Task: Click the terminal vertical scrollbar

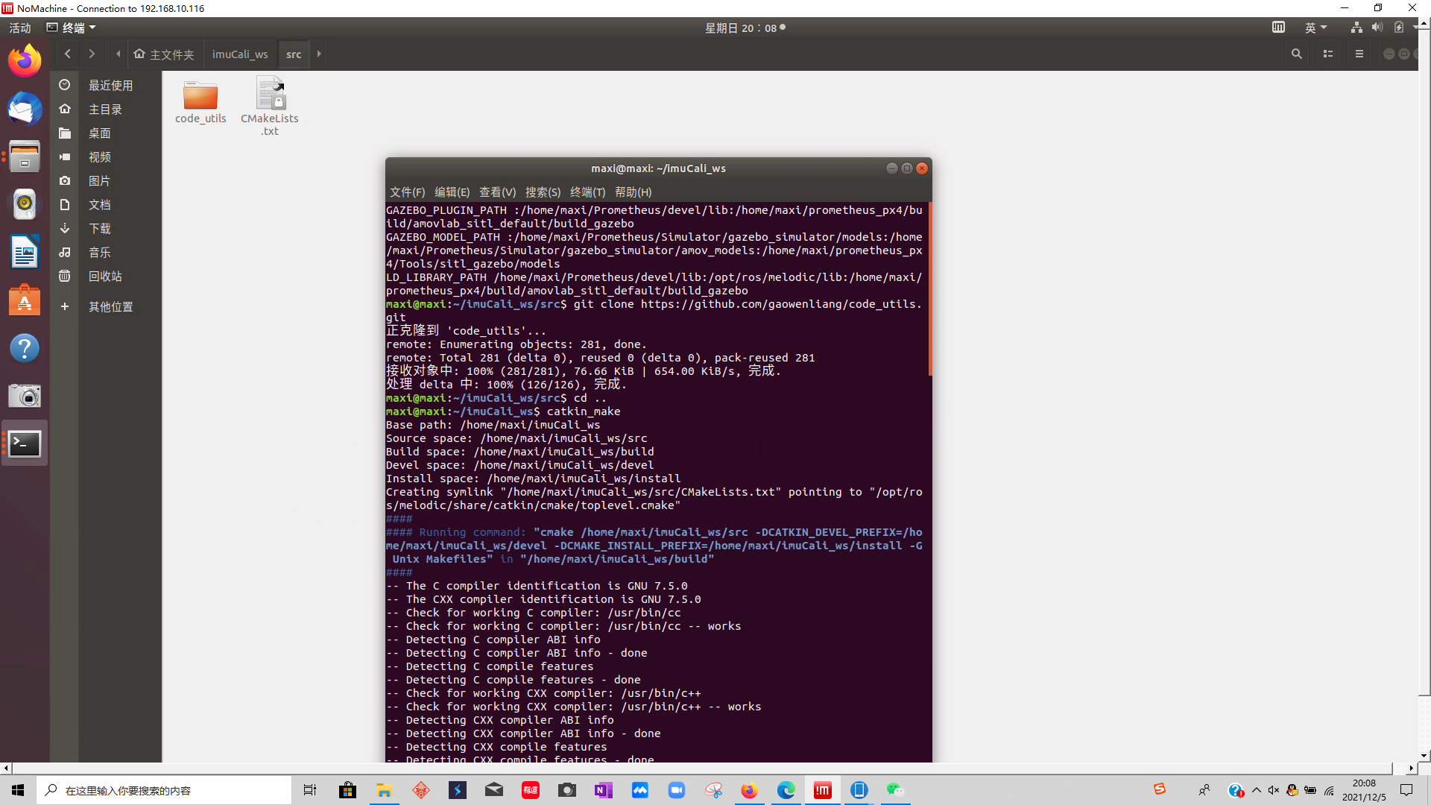Action: point(929,291)
